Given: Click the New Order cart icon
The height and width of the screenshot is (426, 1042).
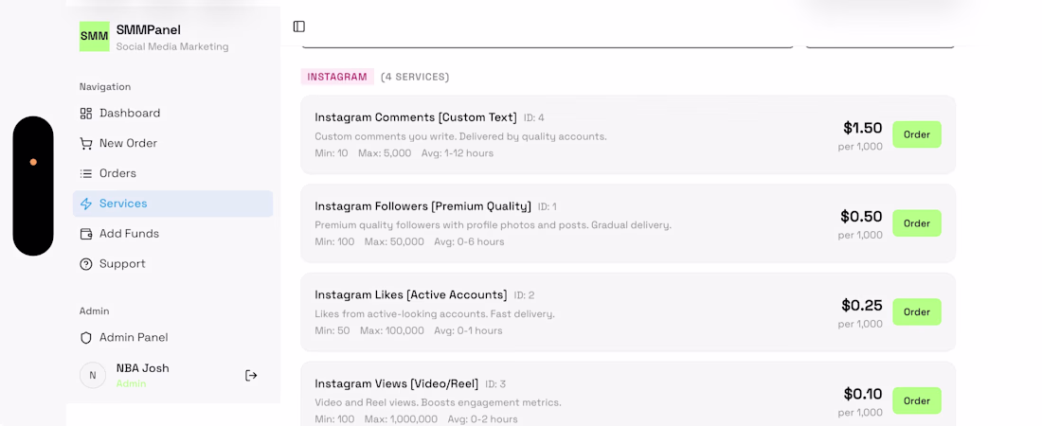Looking at the screenshot, I should [86, 144].
